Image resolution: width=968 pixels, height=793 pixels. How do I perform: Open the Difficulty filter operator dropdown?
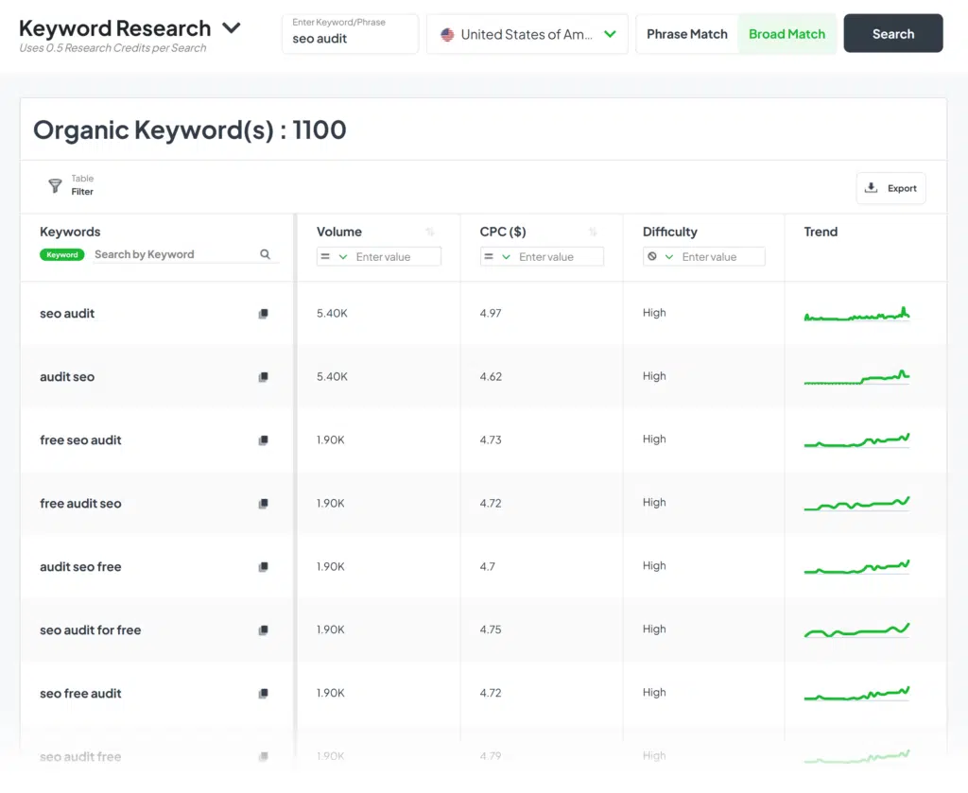pyautogui.click(x=660, y=257)
